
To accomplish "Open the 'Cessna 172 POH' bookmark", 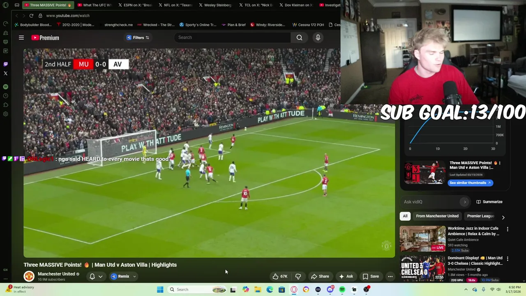I will [308, 25].
